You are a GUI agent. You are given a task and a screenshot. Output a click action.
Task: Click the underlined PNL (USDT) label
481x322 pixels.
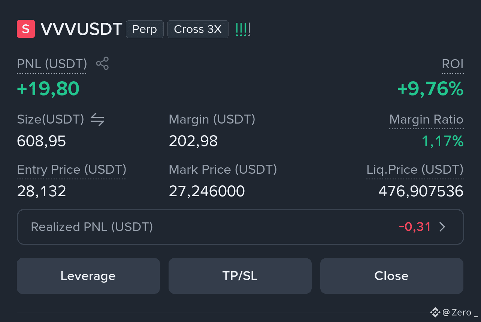point(52,64)
